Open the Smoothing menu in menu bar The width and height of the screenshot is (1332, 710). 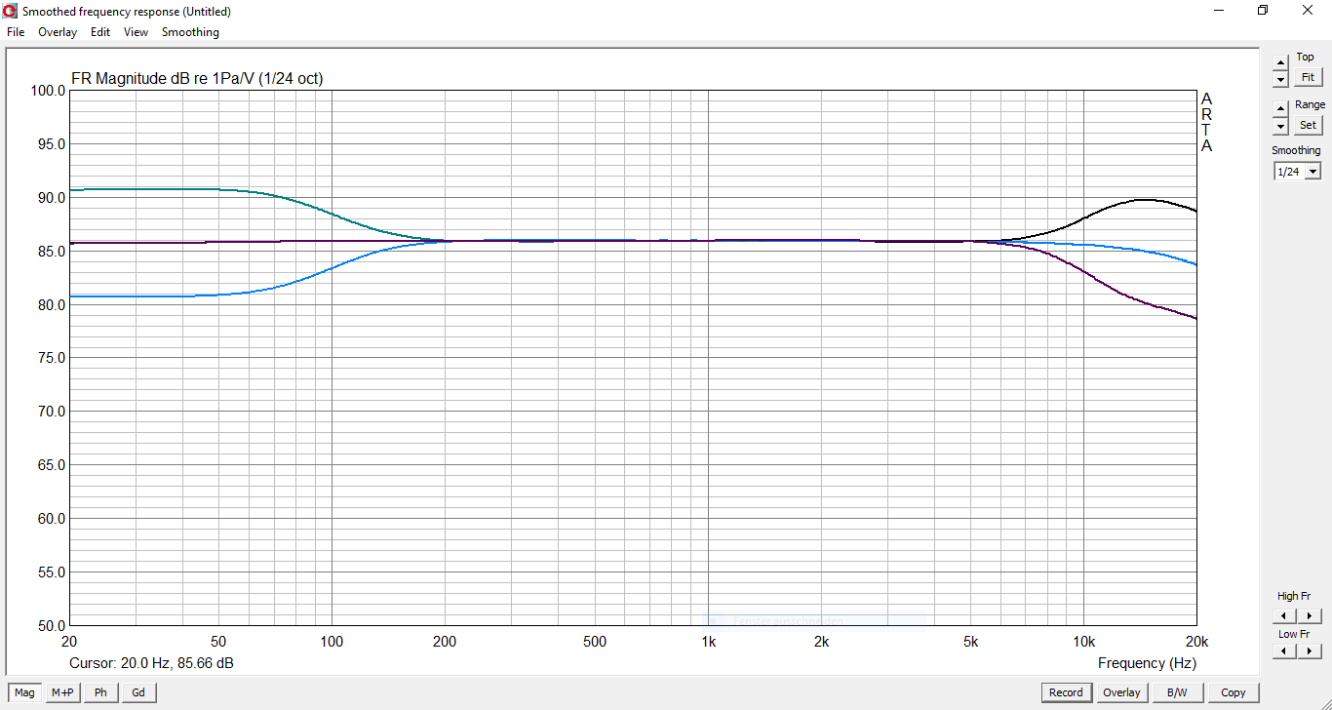pos(190,32)
